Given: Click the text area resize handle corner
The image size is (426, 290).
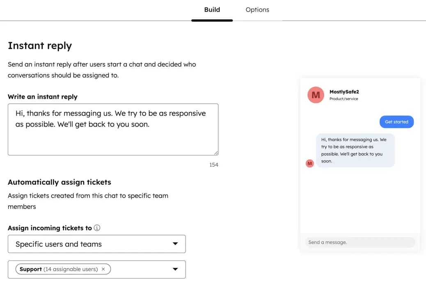Looking at the screenshot, I should click(216, 153).
